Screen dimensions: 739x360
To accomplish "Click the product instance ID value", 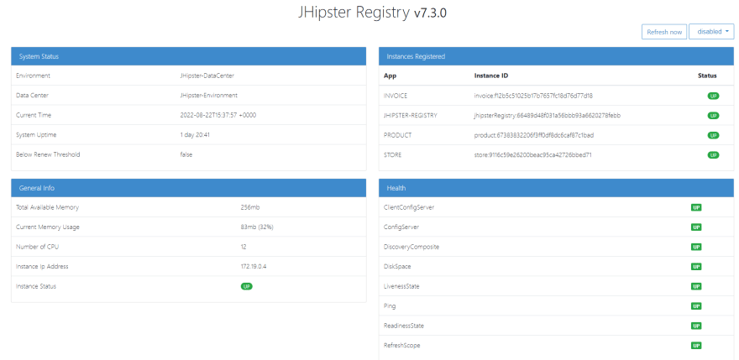I will pos(534,135).
